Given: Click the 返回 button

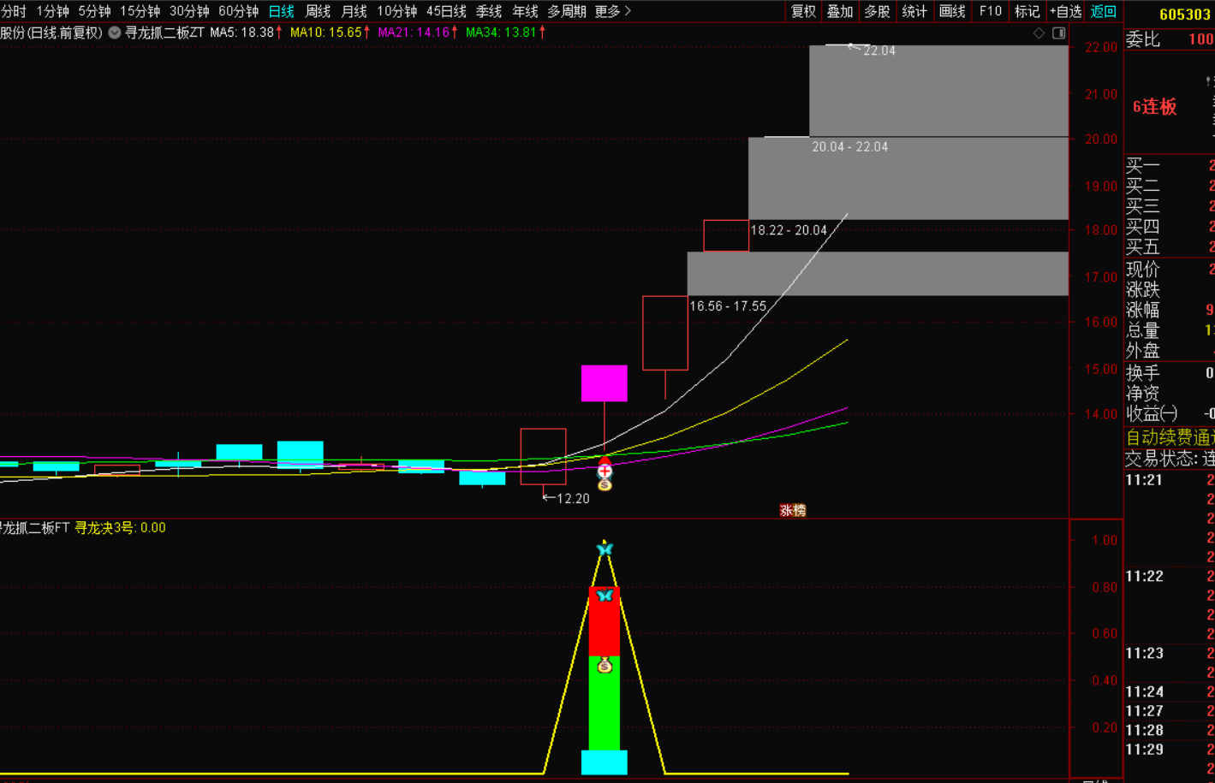Looking at the screenshot, I should pos(1103,11).
